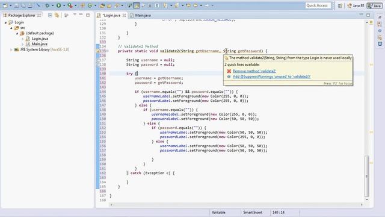Click the Run external tools icon

(x=70, y=5)
